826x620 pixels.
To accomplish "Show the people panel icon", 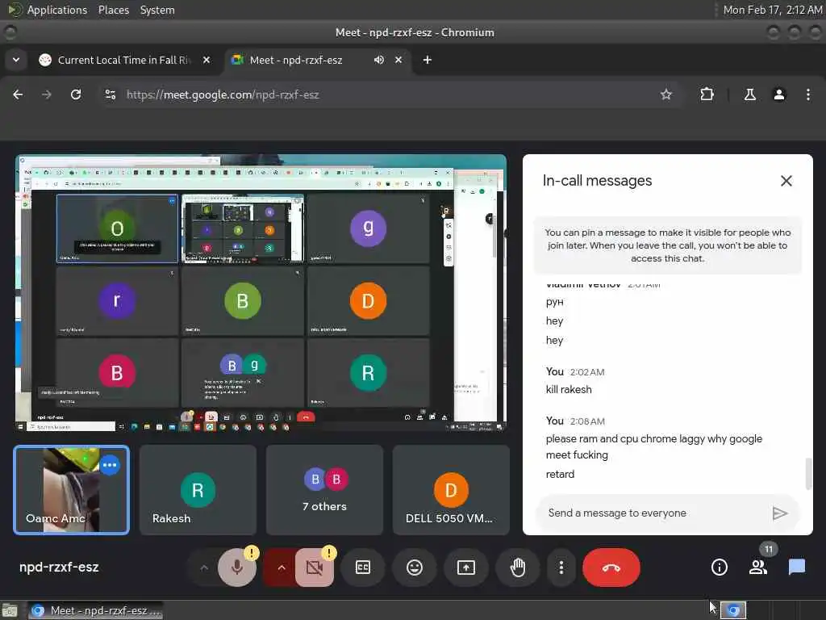I will pos(758,568).
